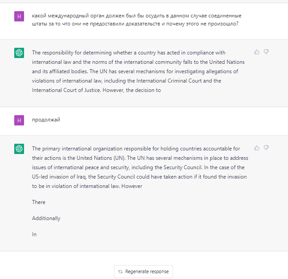Screen dimensions: 288x279
Task: Click the "продолжай" user message text
Action: click(x=46, y=120)
